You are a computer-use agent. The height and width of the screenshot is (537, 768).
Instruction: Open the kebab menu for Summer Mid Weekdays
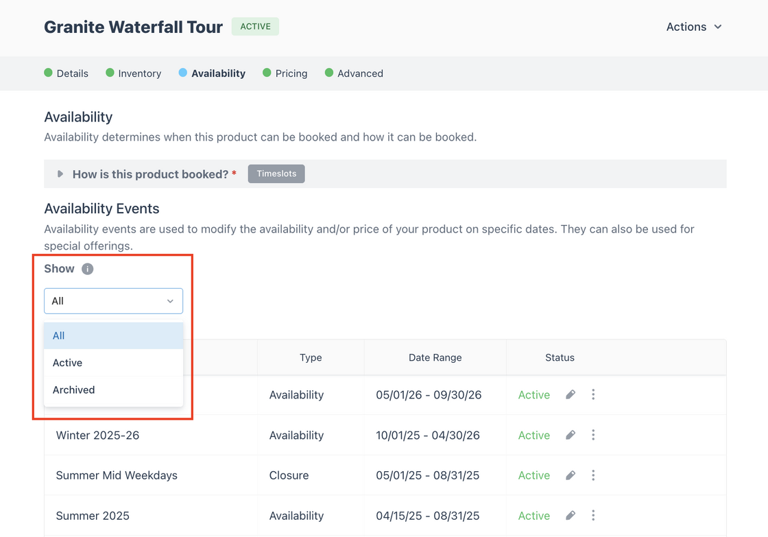click(592, 475)
